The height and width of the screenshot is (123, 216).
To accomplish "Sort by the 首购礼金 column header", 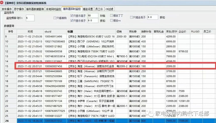I will click(159, 31).
